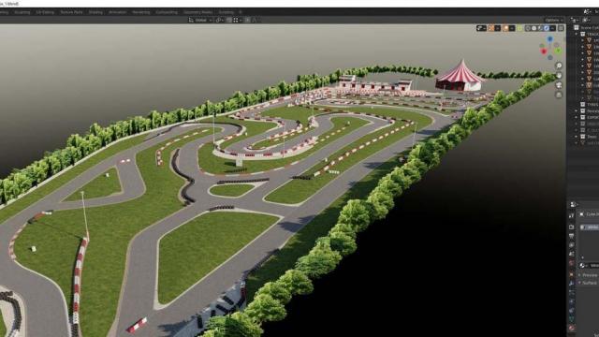Screen dimensions: 599x337
Task: Open the Object Constraints properties tab
Action: point(572,310)
